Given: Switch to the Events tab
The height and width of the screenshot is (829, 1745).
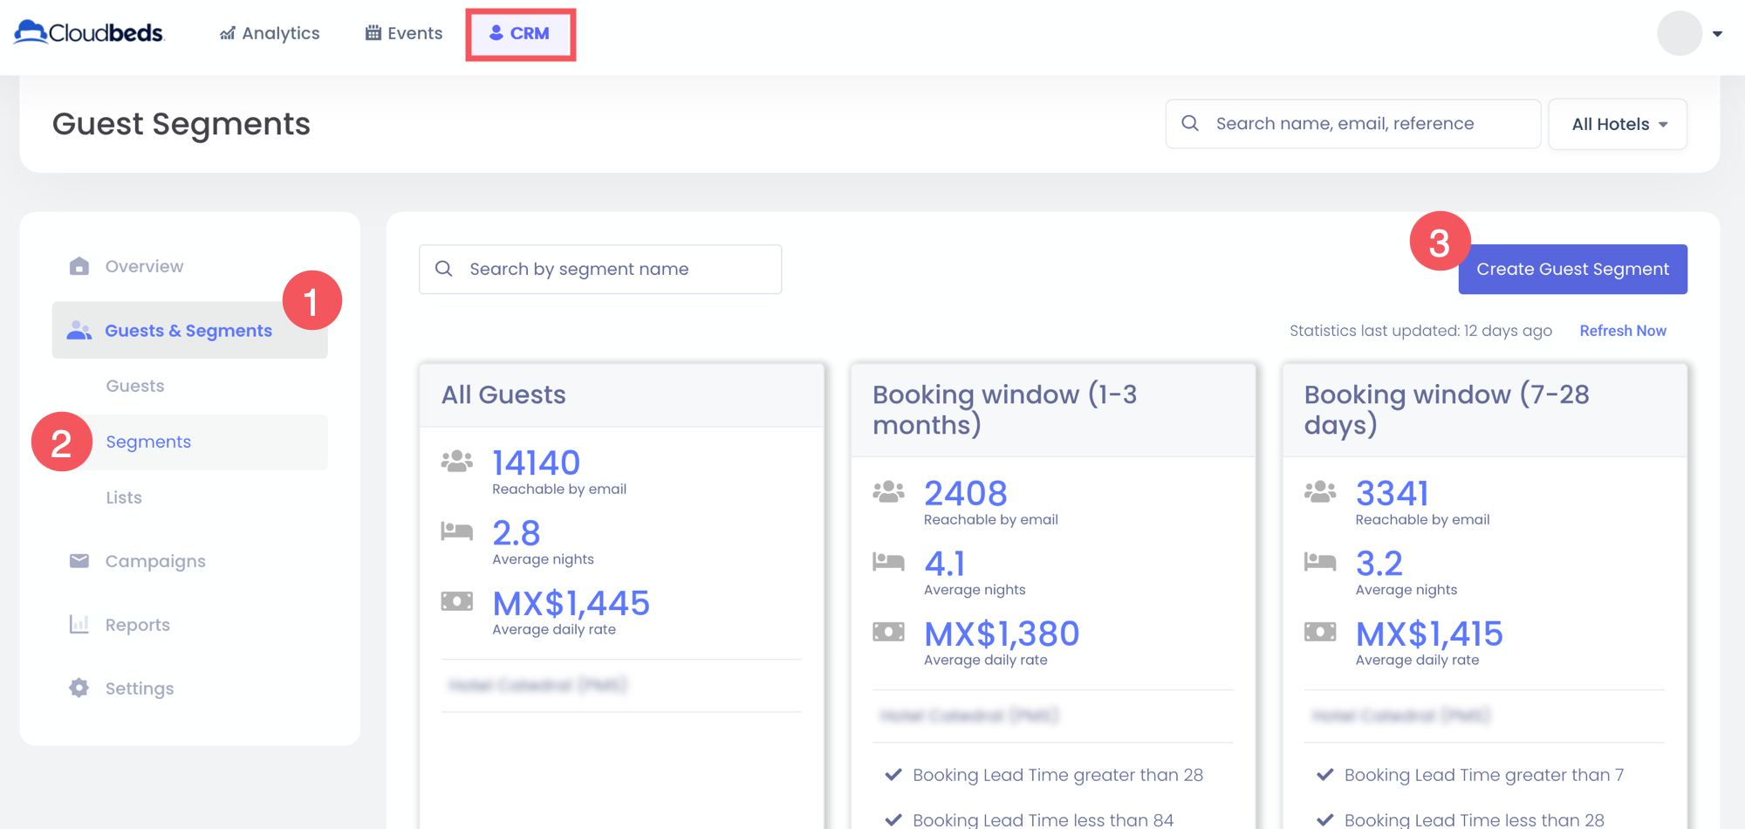Looking at the screenshot, I should [404, 33].
